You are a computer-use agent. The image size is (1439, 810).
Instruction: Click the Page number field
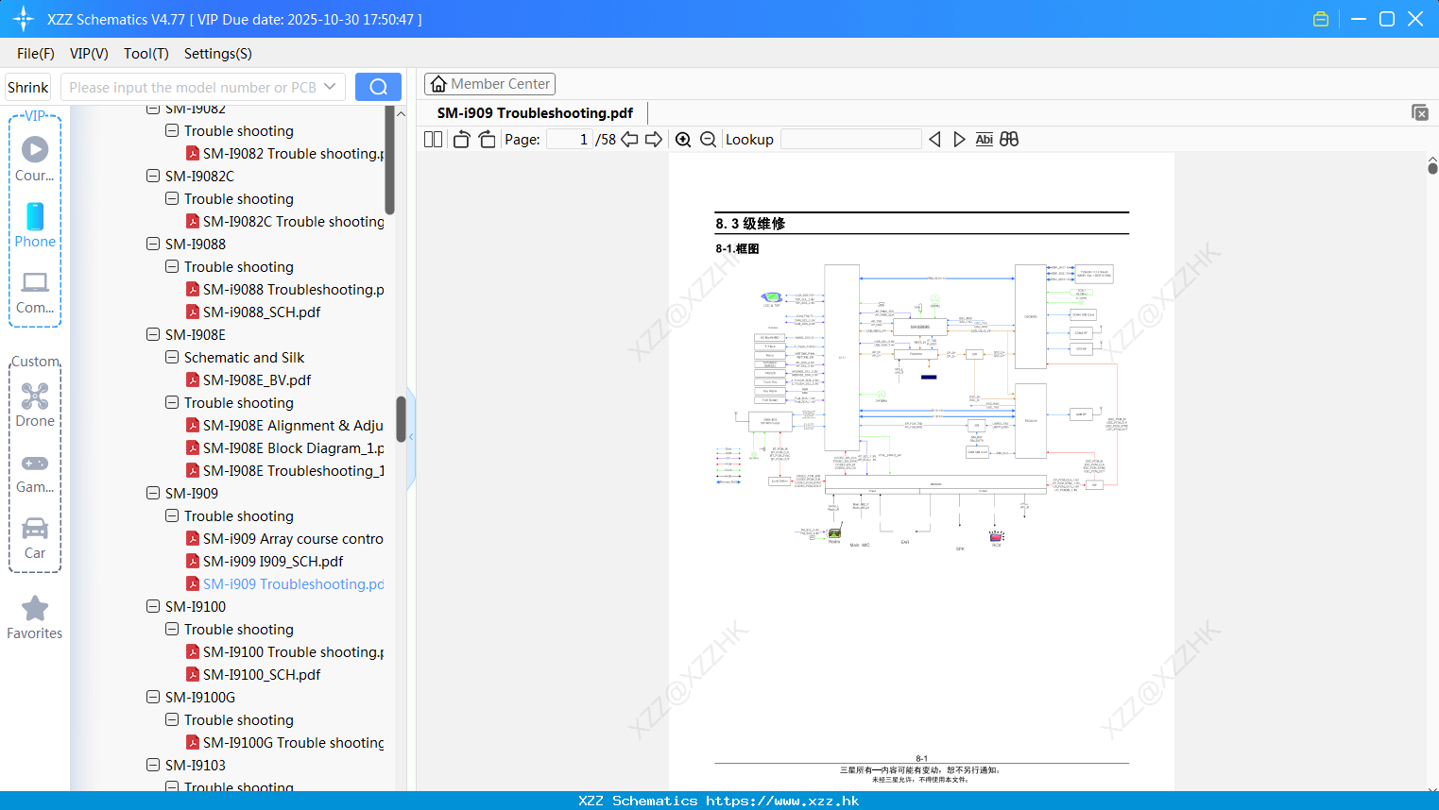[x=570, y=139]
